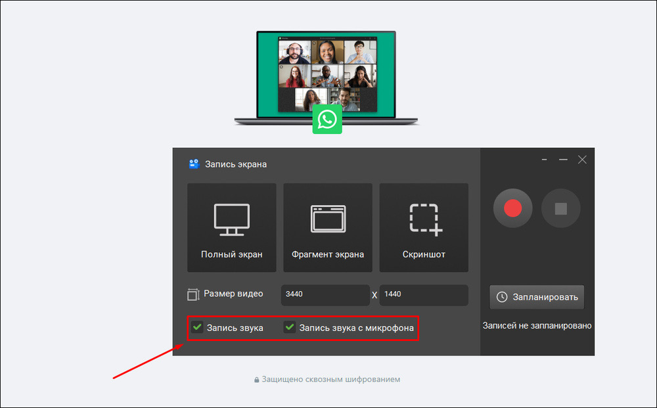Disable the Запись звука checkbox

[197, 327]
